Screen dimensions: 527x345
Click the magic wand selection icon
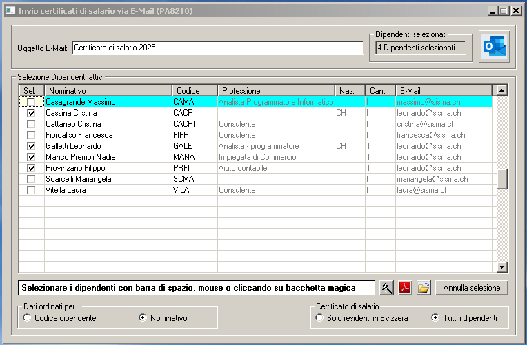tap(386, 288)
